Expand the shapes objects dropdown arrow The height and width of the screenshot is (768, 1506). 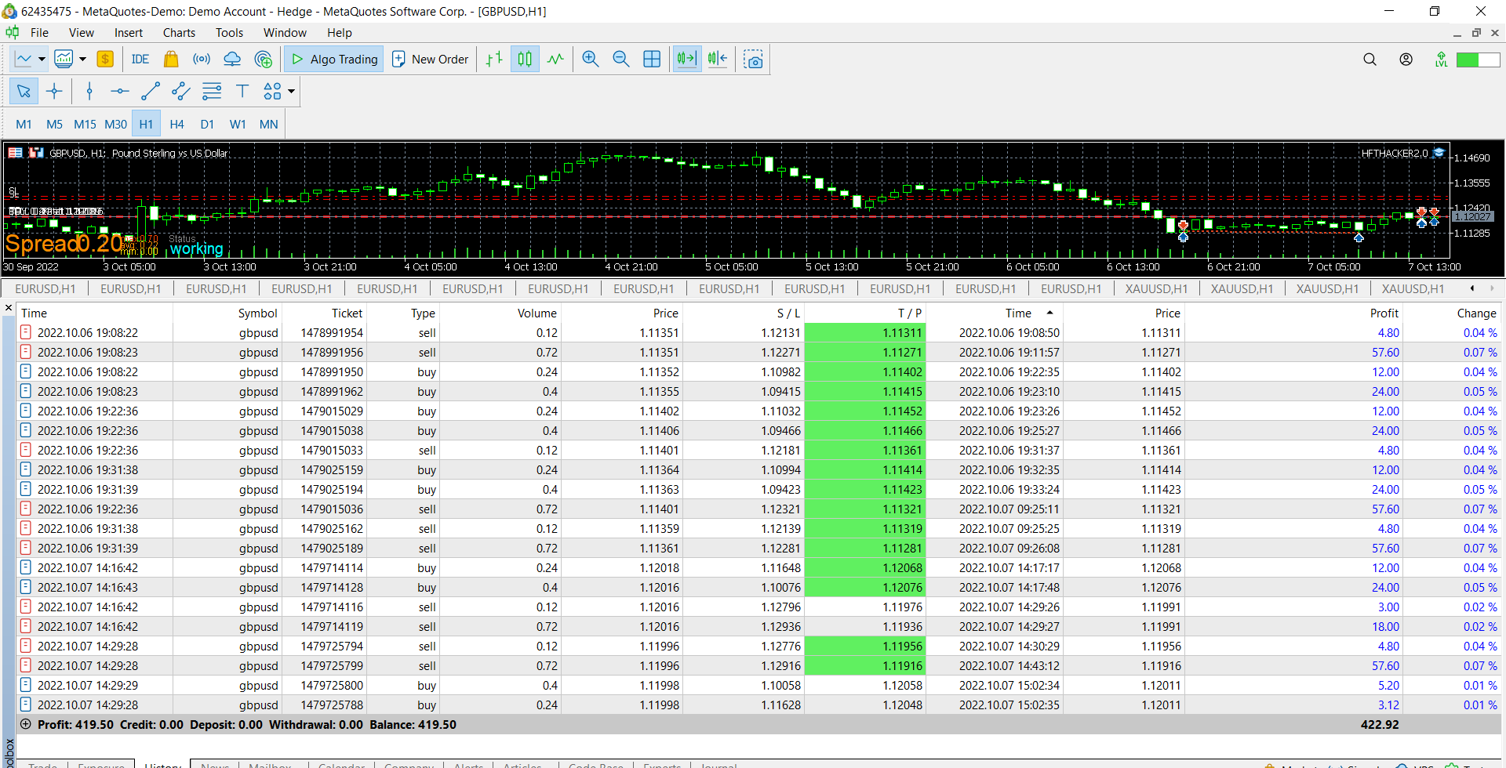[x=292, y=92]
